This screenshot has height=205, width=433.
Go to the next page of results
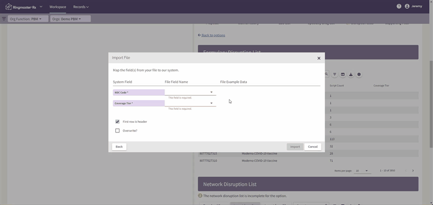[413, 171]
